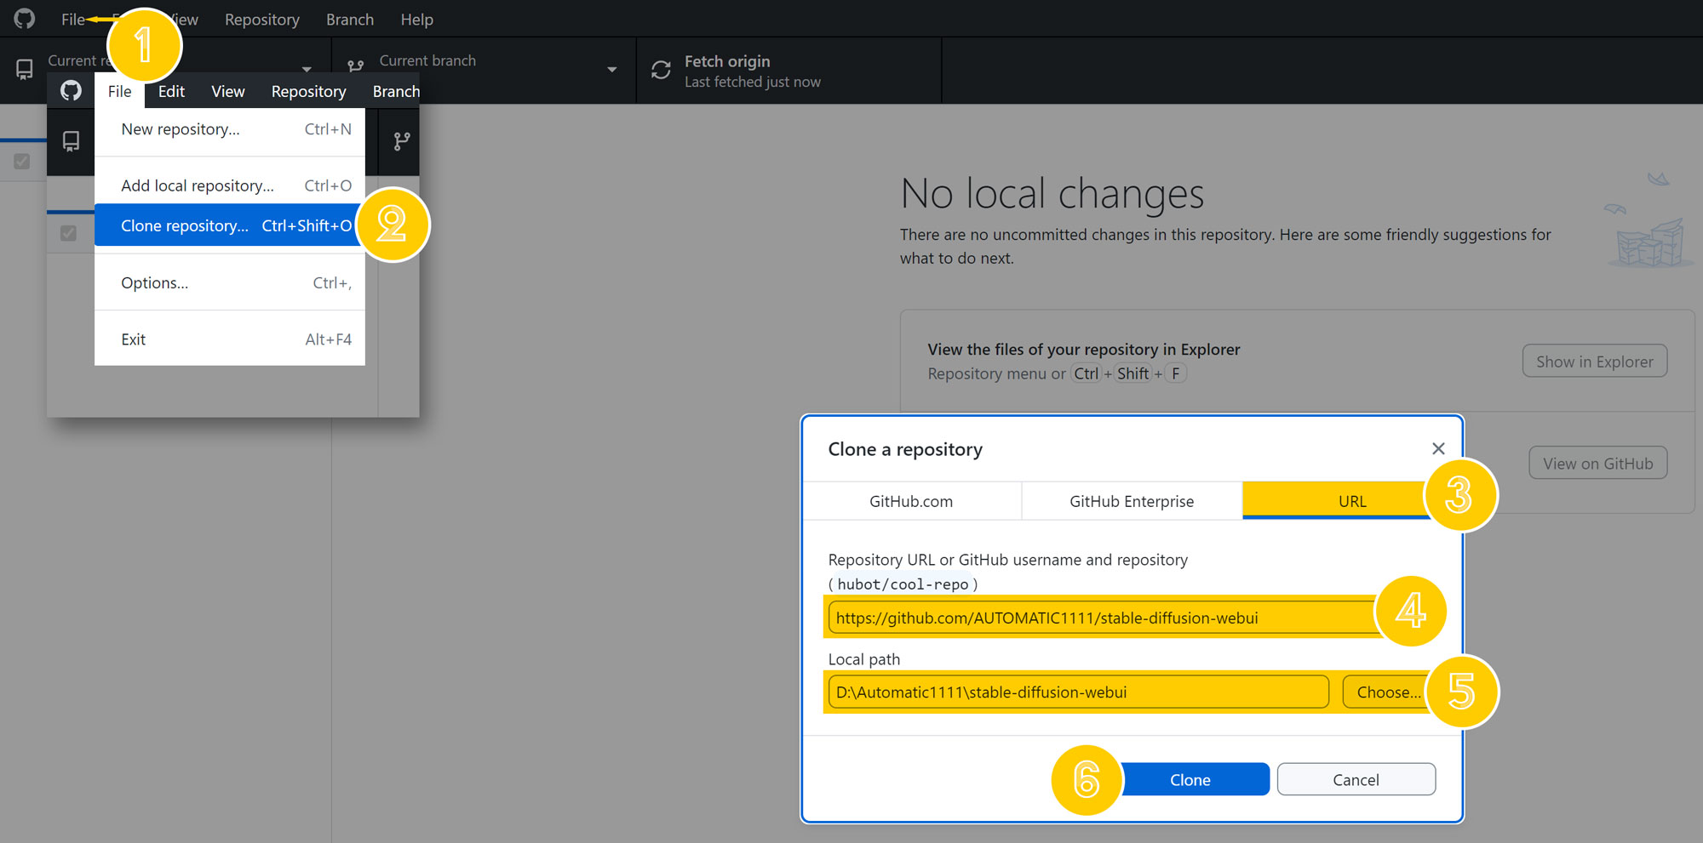Click the GitHub logo in main menu bar

click(x=25, y=19)
